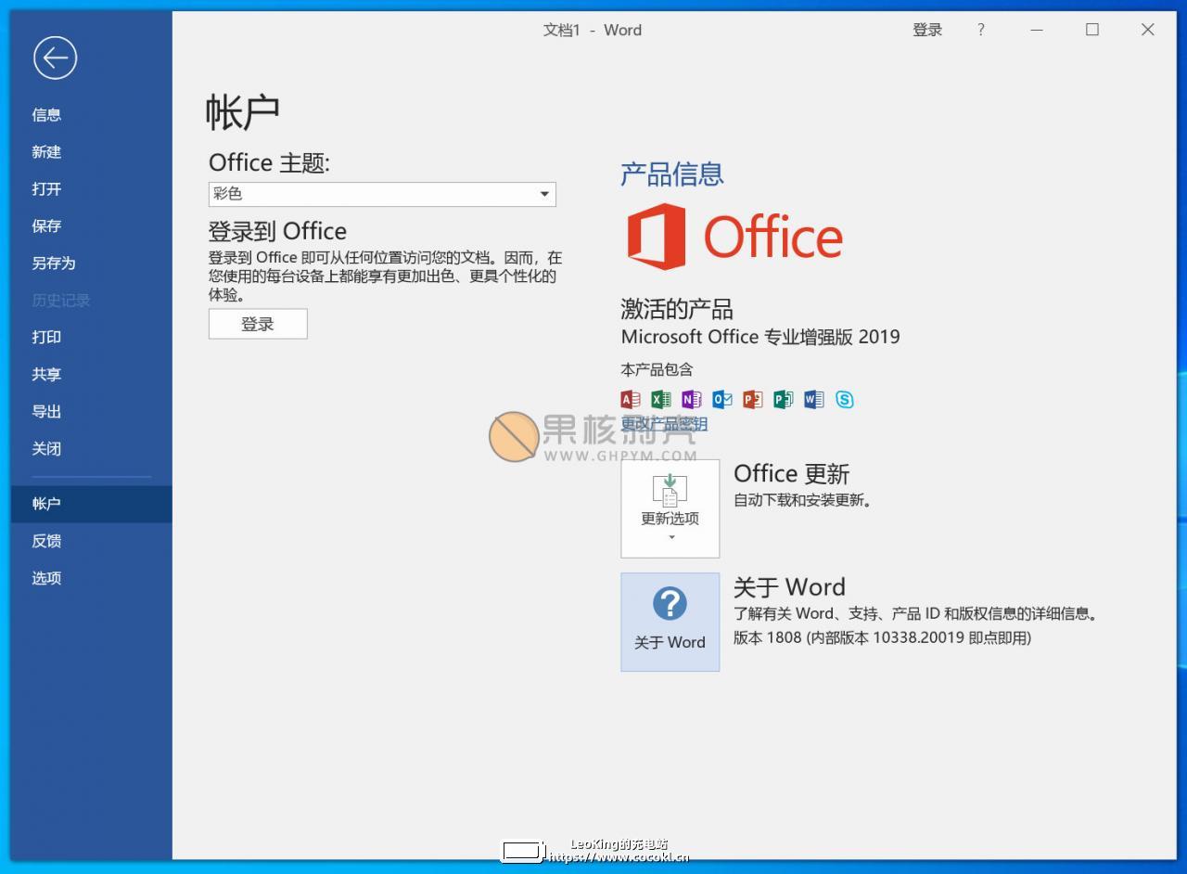Screen dimensions: 1187x874
Task: Click the Outlook app icon
Action: [722, 399]
